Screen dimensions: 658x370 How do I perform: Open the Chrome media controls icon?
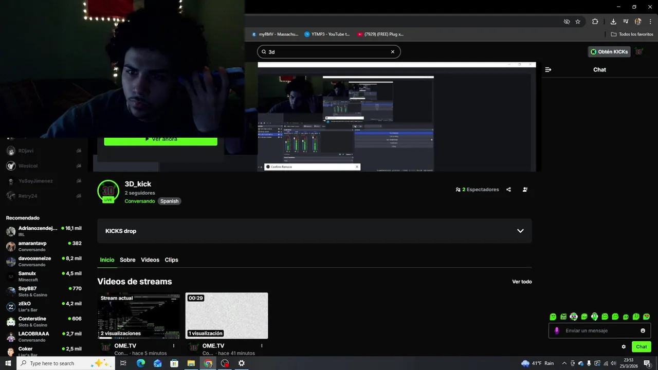coord(626,22)
